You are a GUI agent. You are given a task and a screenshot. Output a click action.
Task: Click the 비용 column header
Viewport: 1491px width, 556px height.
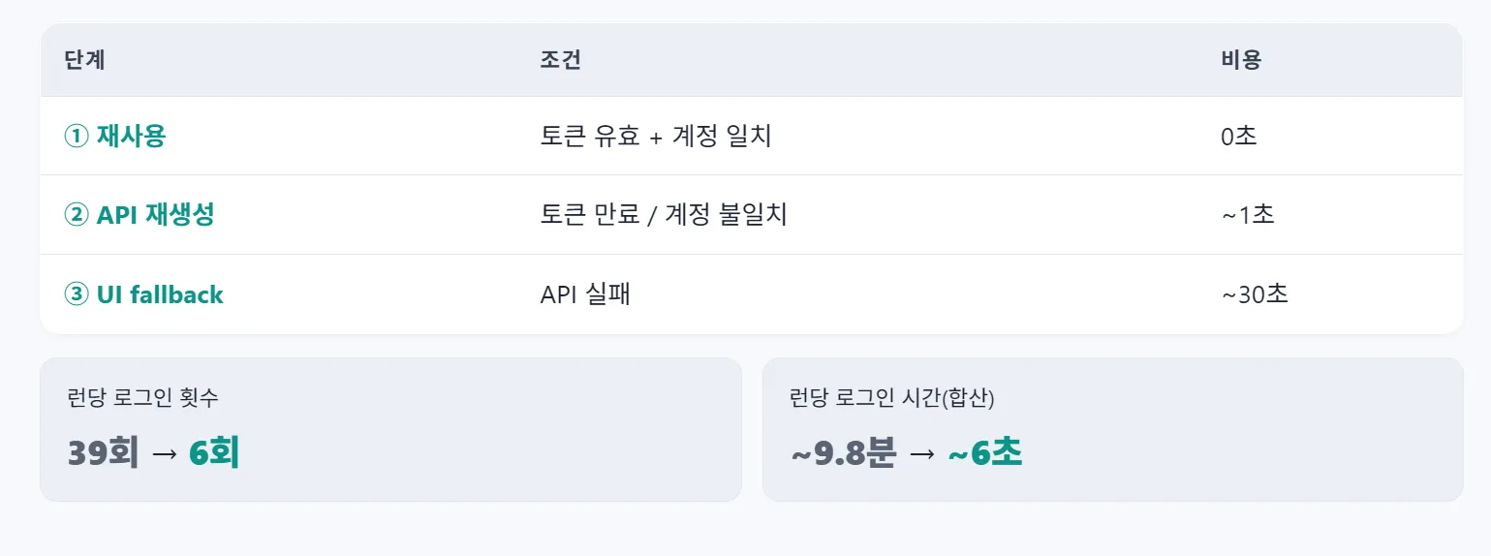pyautogui.click(x=1241, y=60)
